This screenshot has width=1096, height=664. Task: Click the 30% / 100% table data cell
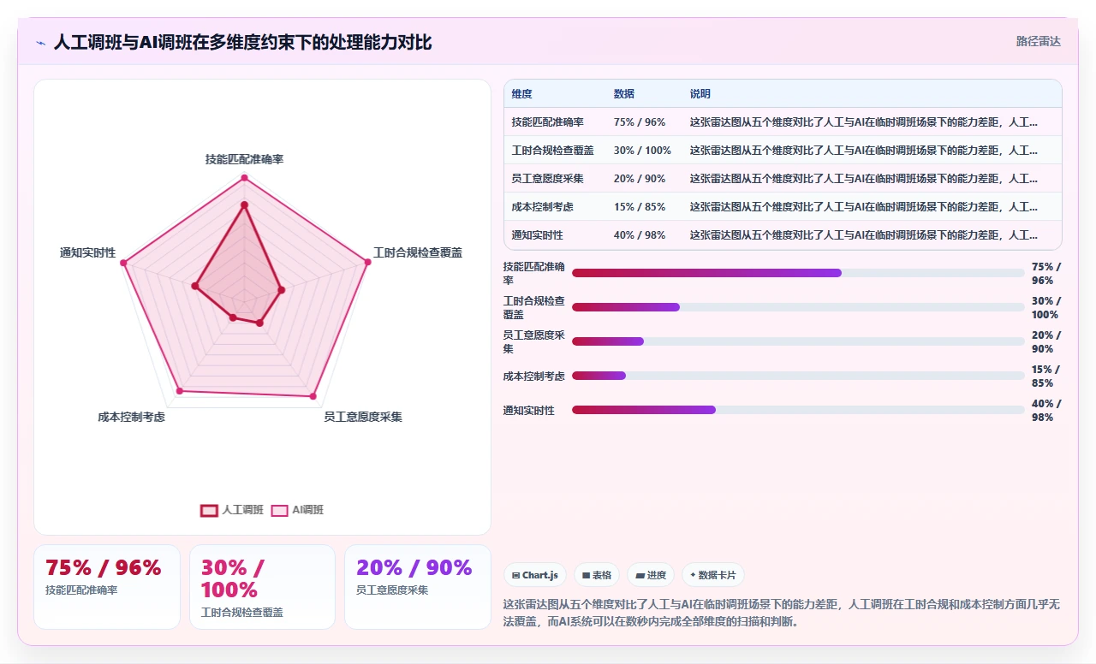642,151
